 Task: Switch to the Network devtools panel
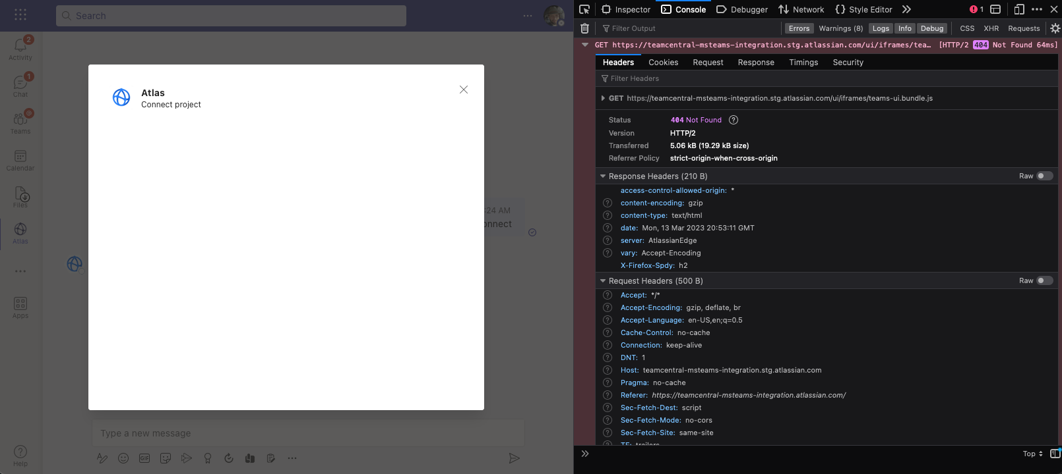coord(801,9)
